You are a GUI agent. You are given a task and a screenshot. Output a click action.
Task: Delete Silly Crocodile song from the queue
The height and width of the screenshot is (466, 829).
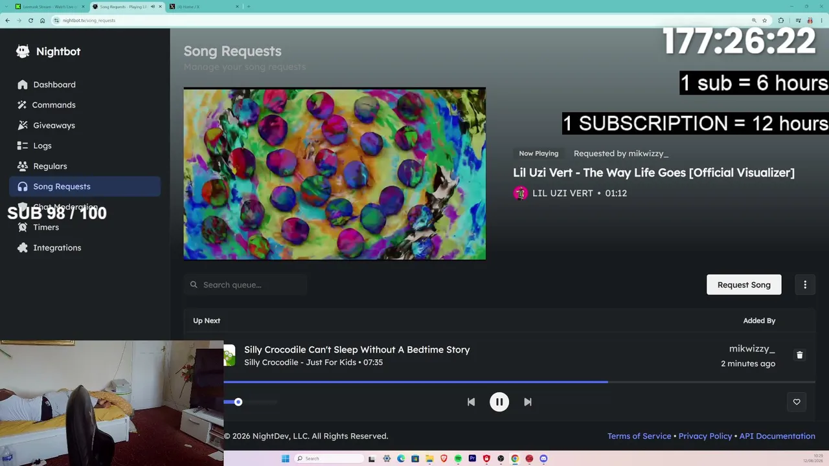pyautogui.click(x=799, y=355)
